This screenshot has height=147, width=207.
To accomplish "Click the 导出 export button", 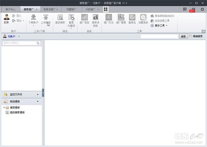I will click(17, 21).
